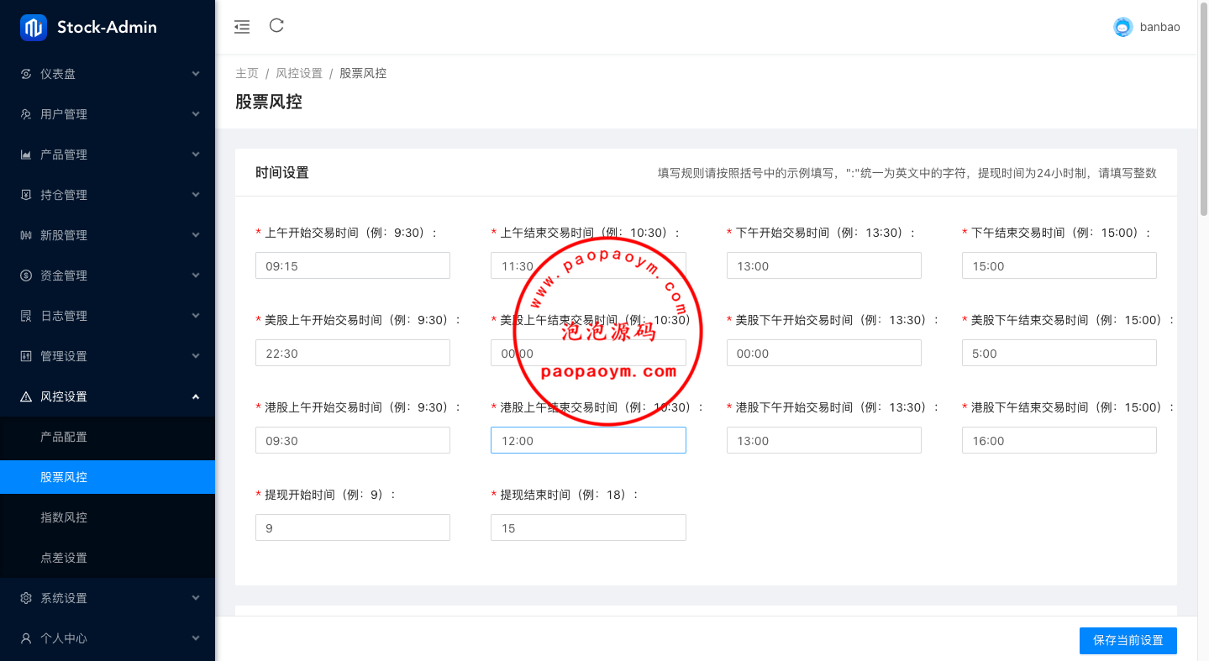The image size is (1209, 661).
Task: Open the 点差设置 menu item
Action: pos(64,558)
